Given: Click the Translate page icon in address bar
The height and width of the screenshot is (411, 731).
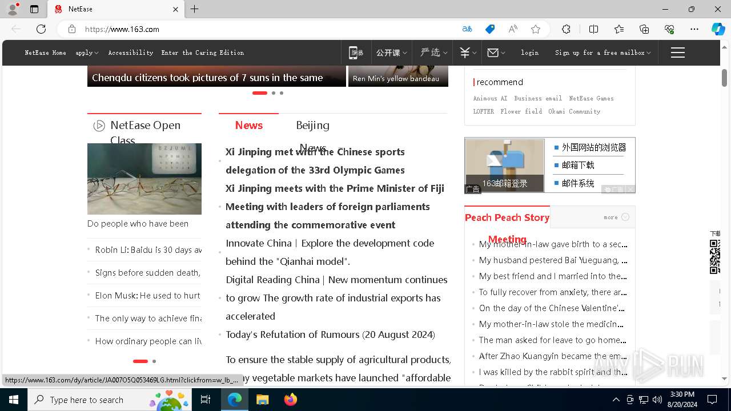Looking at the screenshot, I should point(467,29).
